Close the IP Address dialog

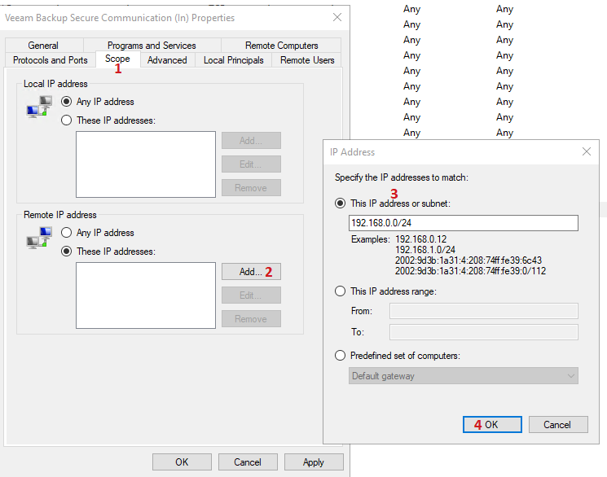[x=587, y=151]
